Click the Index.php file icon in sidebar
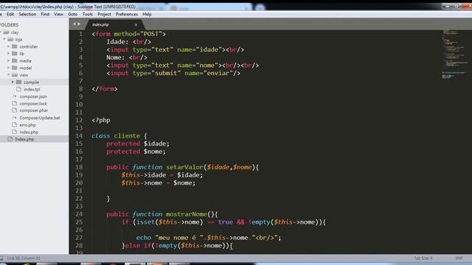 [10, 139]
